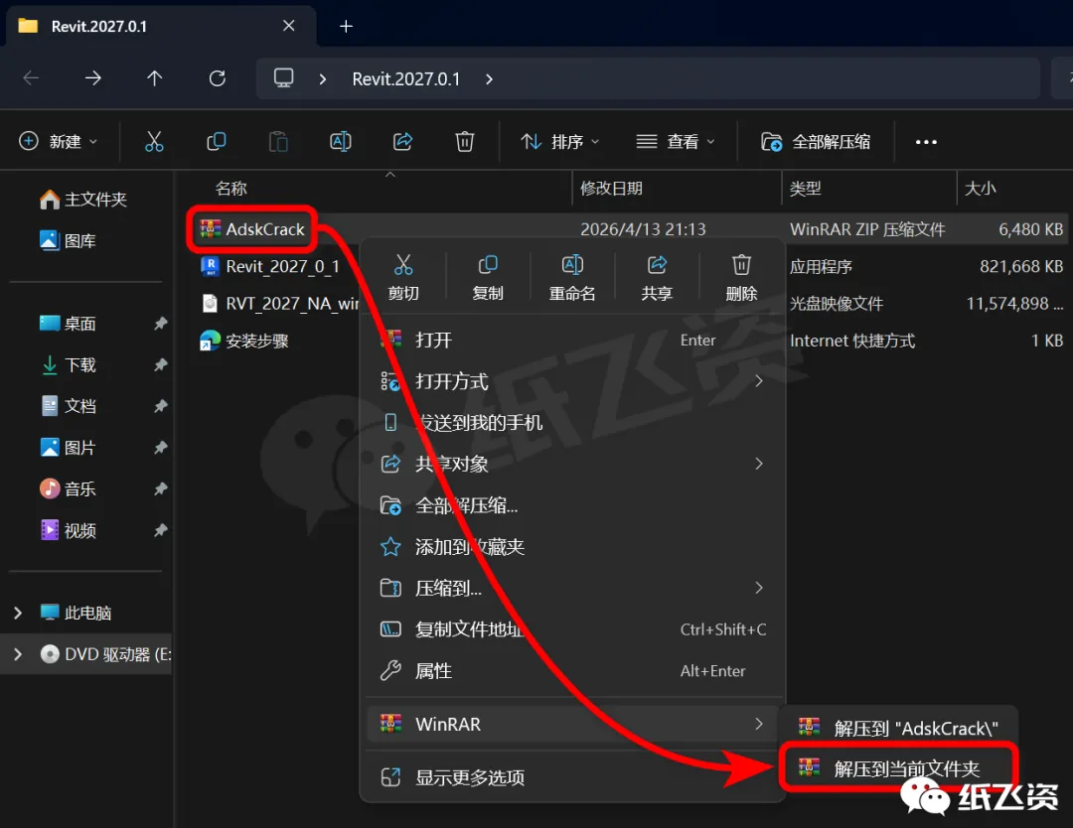Expand the WinRAR submenu entry
The image size is (1073, 828).
point(572,724)
